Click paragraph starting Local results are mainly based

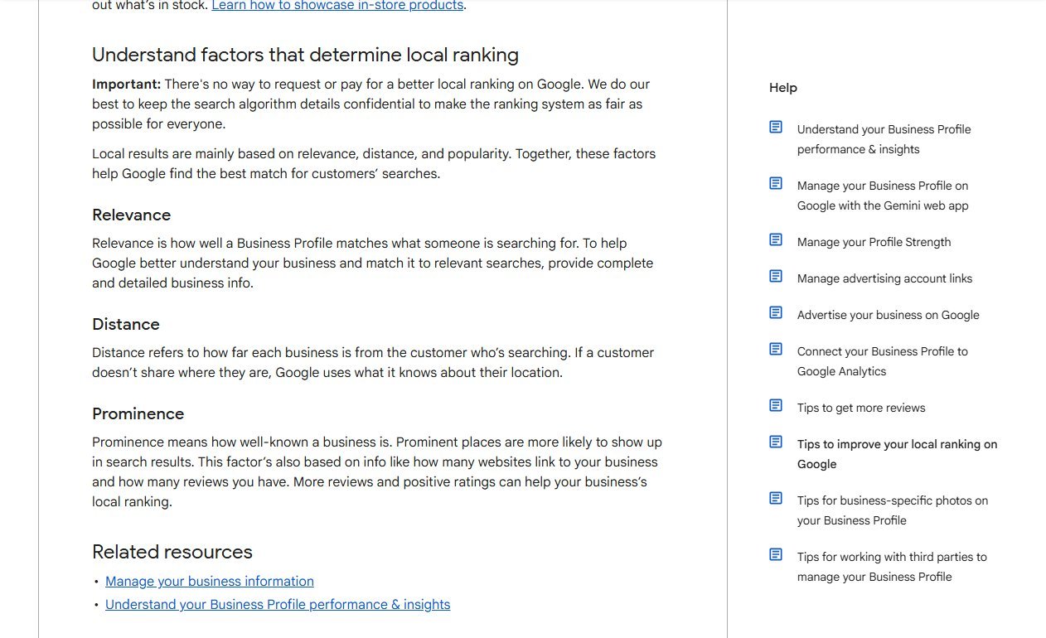coord(374,164)
